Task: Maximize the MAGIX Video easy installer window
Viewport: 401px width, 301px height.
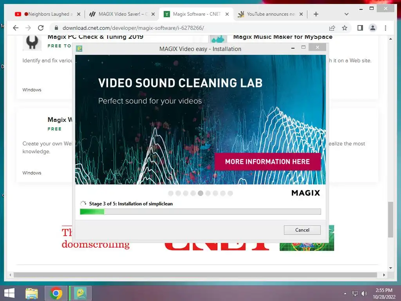Action: pyautogui.click(x=303, y=47)
